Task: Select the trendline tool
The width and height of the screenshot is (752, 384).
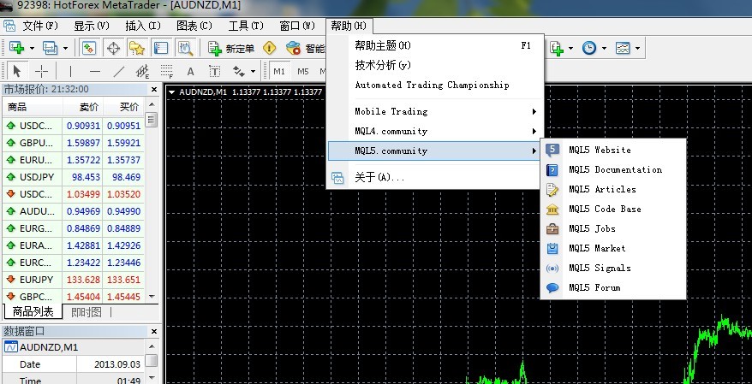Action: pos(118,72)
